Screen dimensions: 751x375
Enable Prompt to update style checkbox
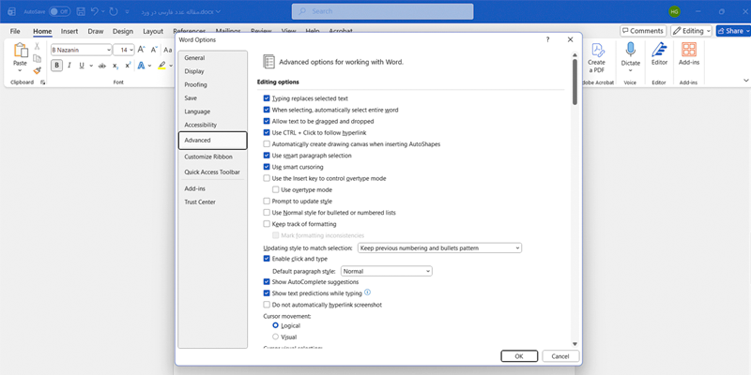tap(267, 202)
